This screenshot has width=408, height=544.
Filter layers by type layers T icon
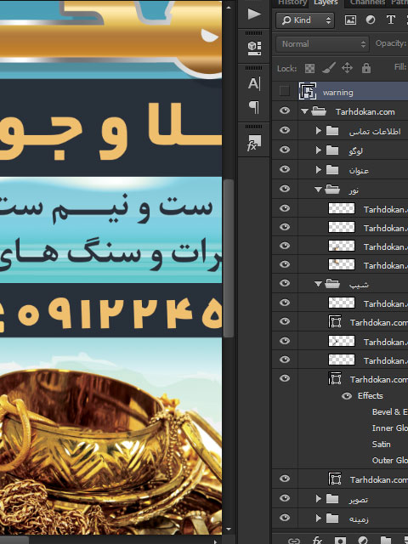click(x=391, y=20)
